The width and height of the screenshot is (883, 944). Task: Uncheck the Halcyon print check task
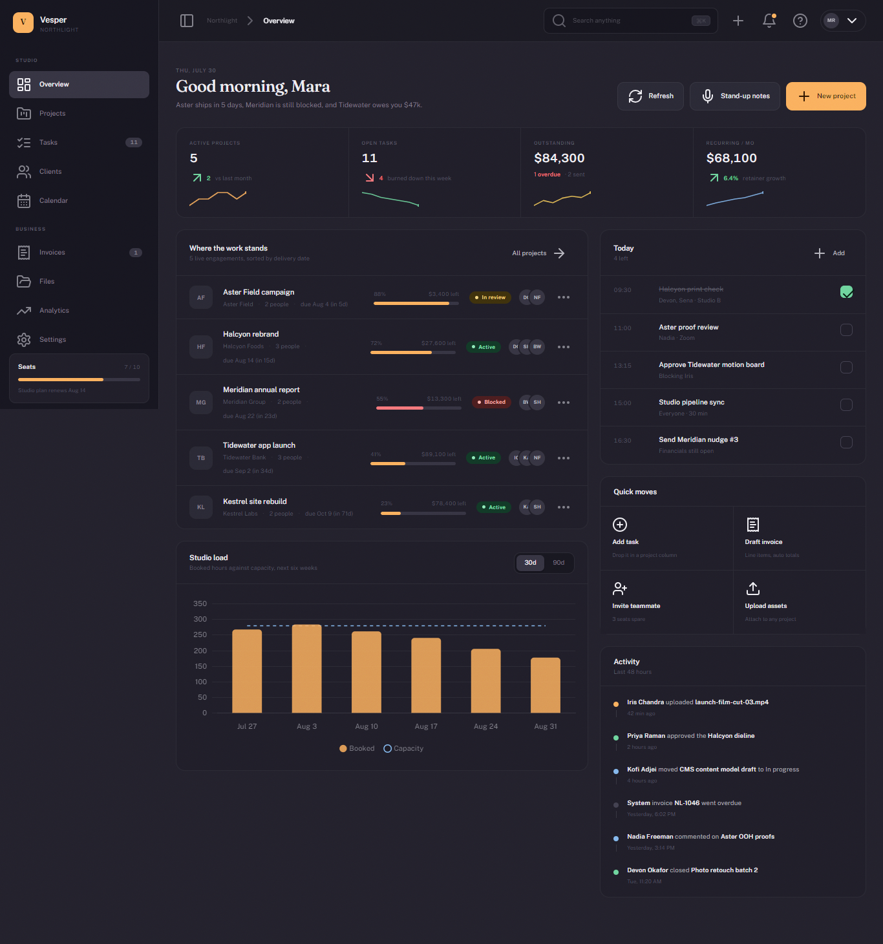click(846, 292)
